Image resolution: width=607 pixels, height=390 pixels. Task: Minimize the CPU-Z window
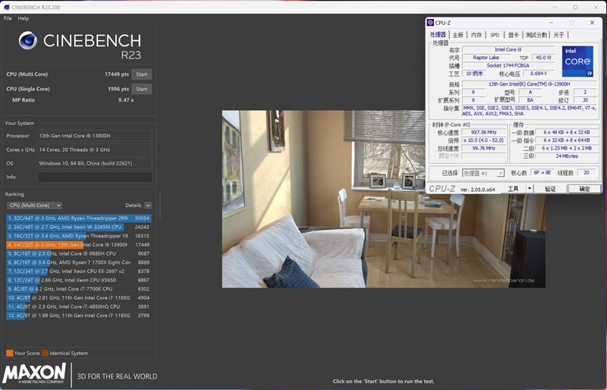point(551,23)
